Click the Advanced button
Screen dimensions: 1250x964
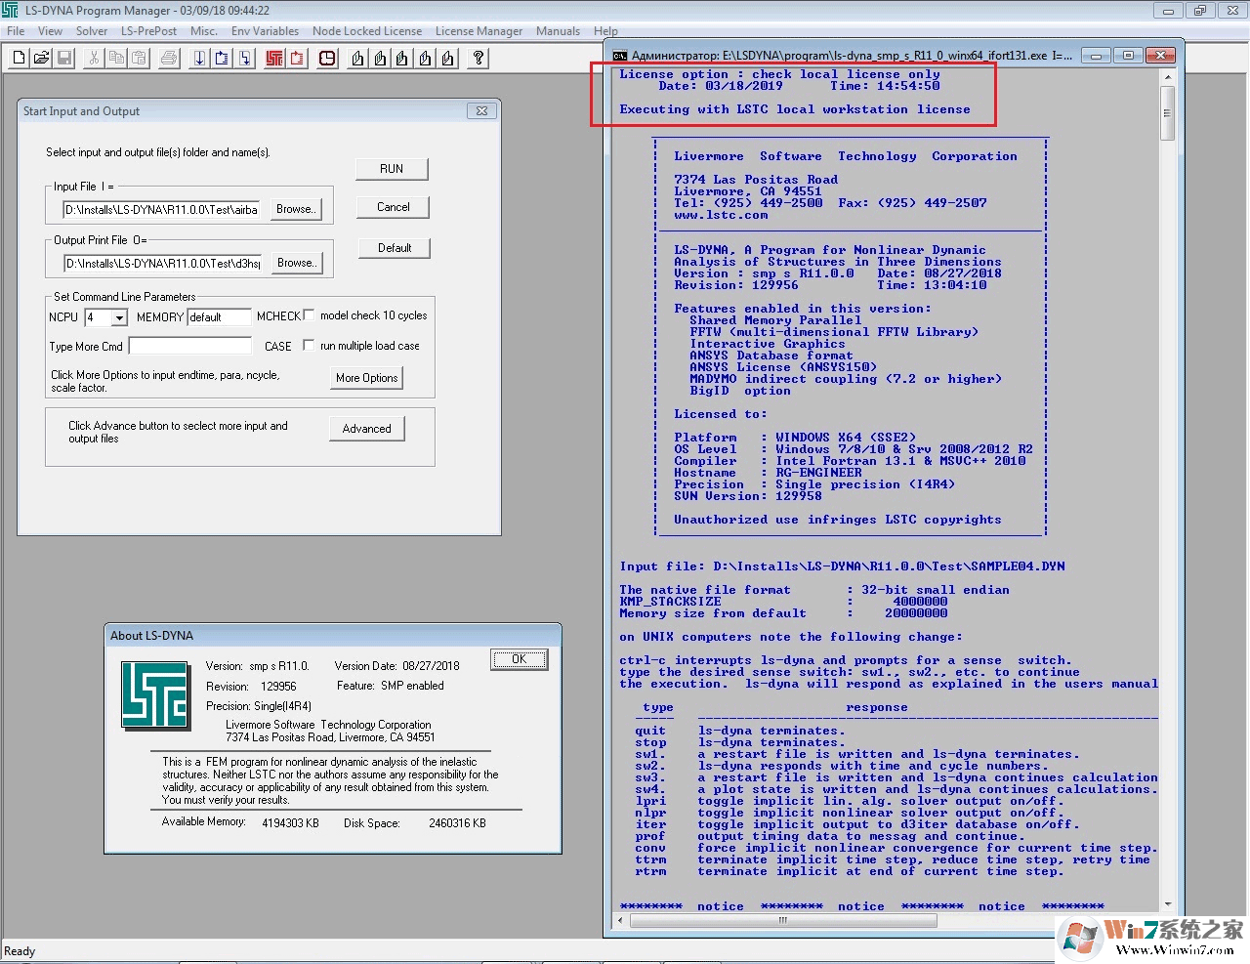[x=366, y=429]
